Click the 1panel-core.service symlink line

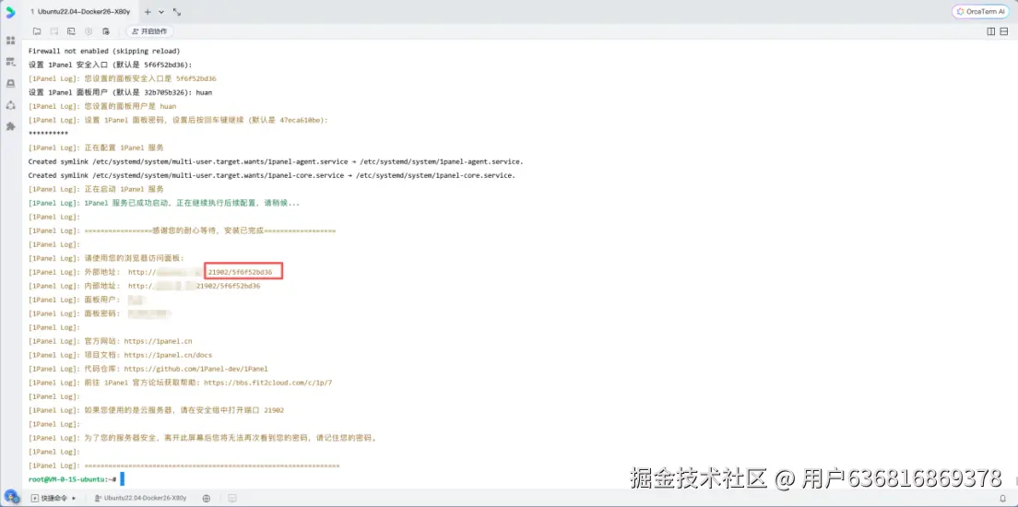pos(271,175)
